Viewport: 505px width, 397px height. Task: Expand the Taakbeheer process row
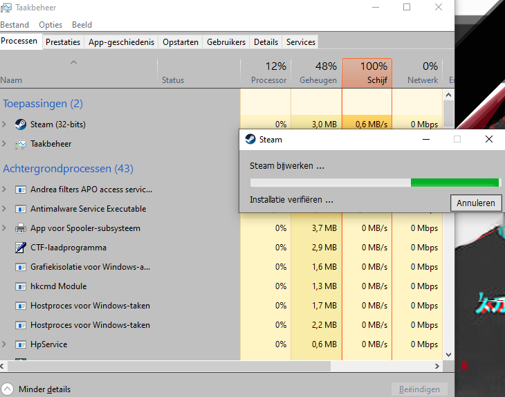4,144
